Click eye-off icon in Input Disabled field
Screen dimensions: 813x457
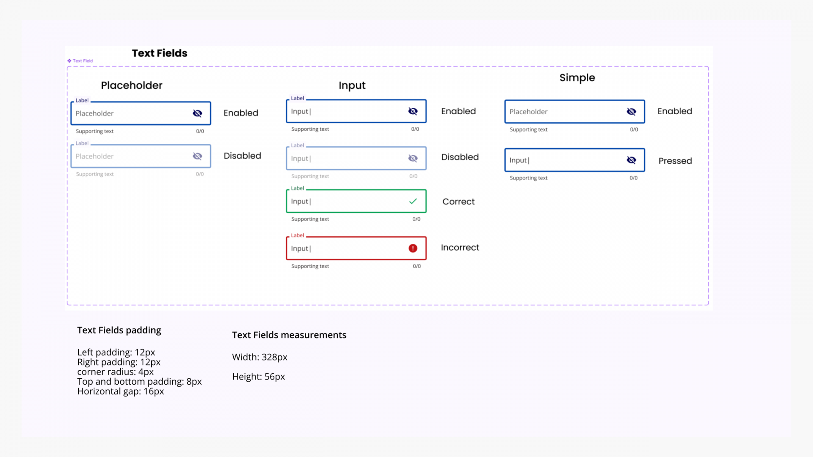413,158
